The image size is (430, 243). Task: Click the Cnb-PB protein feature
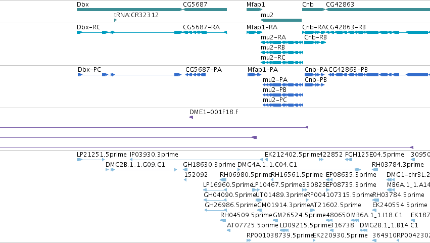click(315, 85)
